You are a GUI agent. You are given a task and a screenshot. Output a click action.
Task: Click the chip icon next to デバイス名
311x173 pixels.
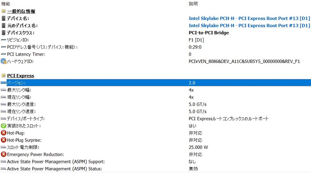pos(3,18)
